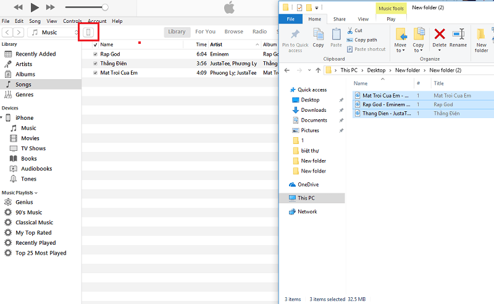Click Copy in Explorer clipboard group
Viewport: 494px width, 304px height.
tap(318, 38)
